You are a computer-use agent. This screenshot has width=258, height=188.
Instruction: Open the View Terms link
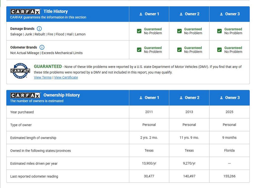coord(43,77)
